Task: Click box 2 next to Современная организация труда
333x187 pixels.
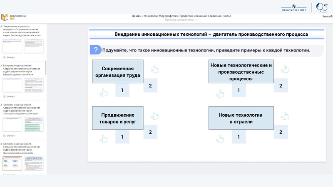Action: [x=150, y=86]
